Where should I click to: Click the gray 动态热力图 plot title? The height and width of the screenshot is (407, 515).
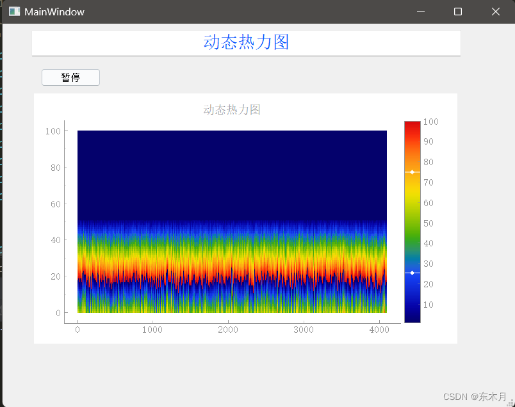[x=232, y=109]
